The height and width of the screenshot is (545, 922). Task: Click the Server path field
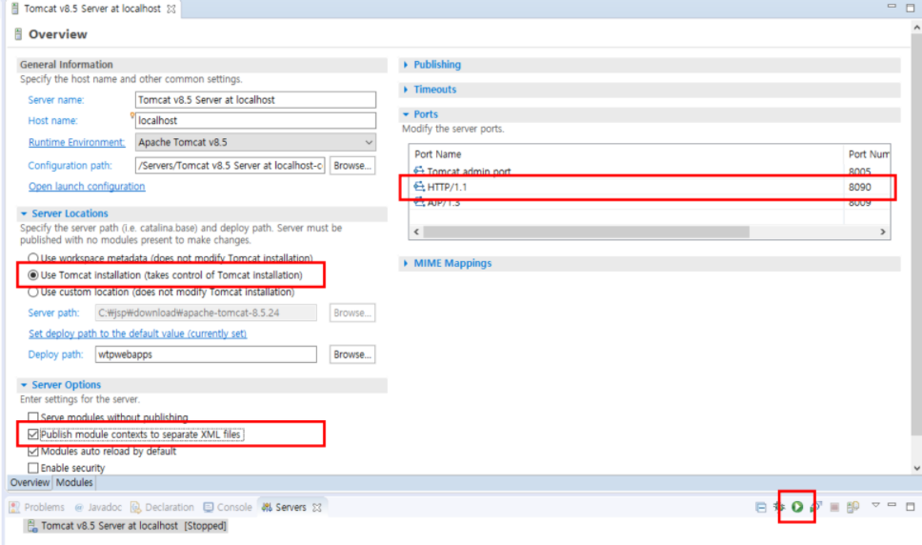tap(206, 313)
